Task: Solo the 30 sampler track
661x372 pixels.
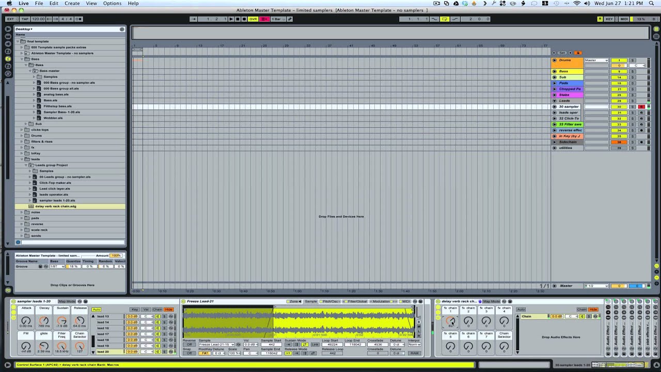Action: 632,107
